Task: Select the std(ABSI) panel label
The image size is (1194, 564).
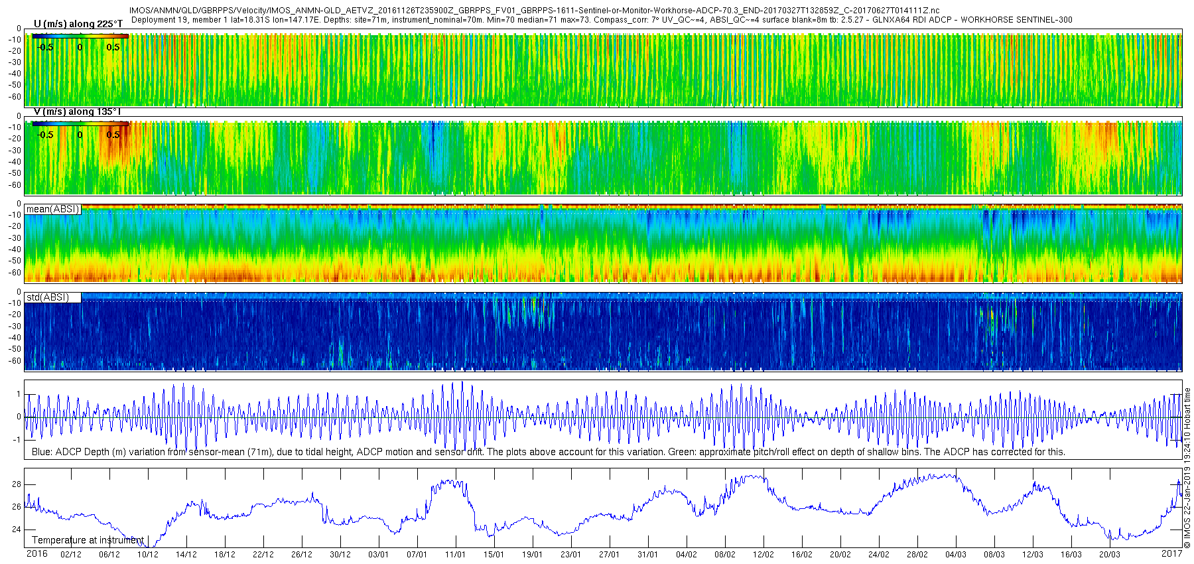Action: click(x=48, y=297)
